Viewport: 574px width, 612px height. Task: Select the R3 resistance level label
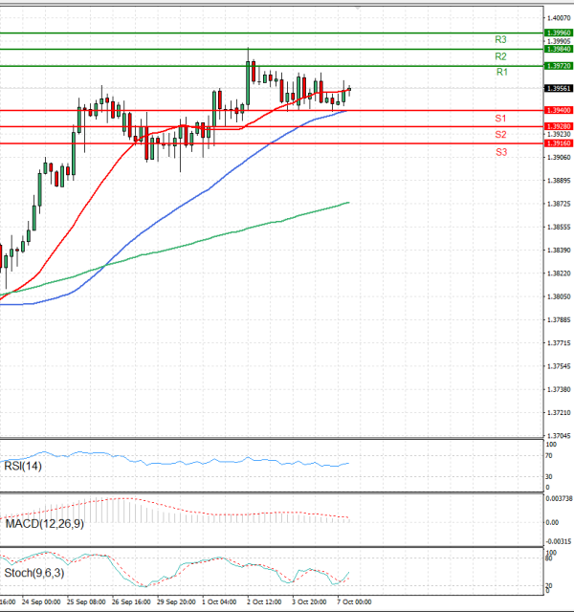[x=500, y=40]
